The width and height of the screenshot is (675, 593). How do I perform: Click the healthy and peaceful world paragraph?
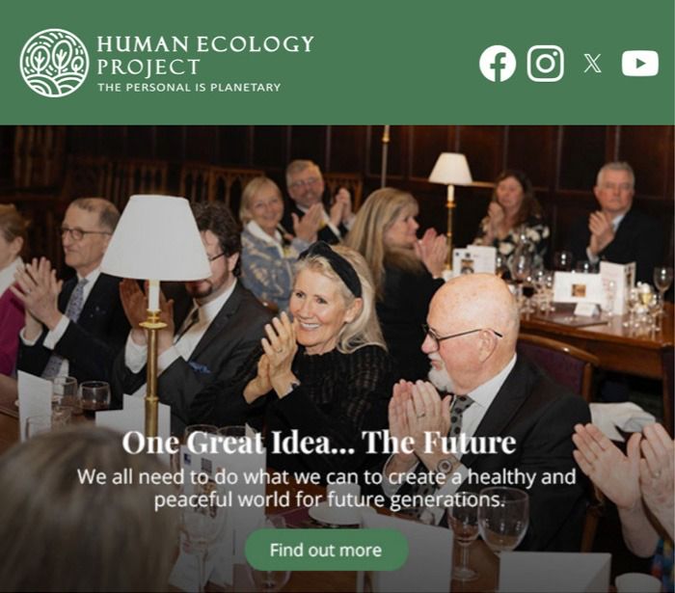(326, 489)
